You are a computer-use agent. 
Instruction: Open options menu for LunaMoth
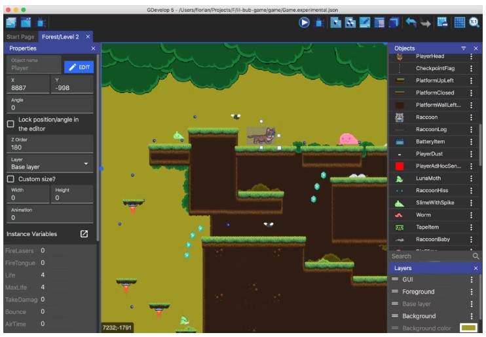pos(471,178)
